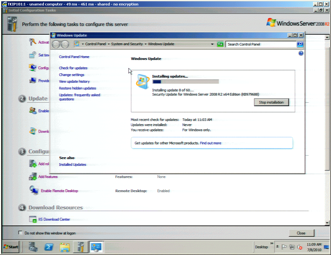The height and width of the screenshot is (255, 331).
Task: Click Check for updates link
Action: pos(73,68)
